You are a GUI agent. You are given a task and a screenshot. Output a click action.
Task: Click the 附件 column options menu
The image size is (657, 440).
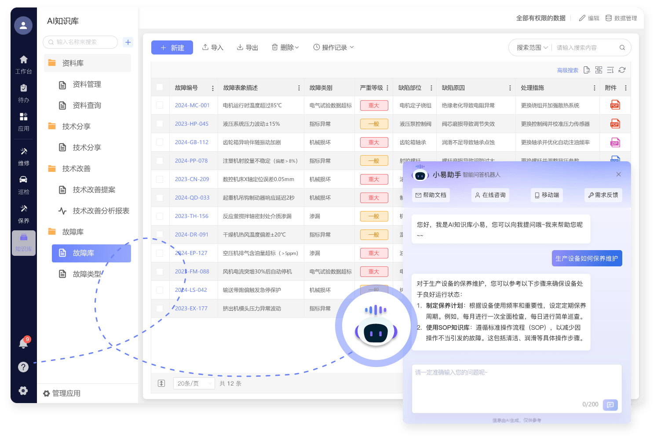tap(626, 88)
